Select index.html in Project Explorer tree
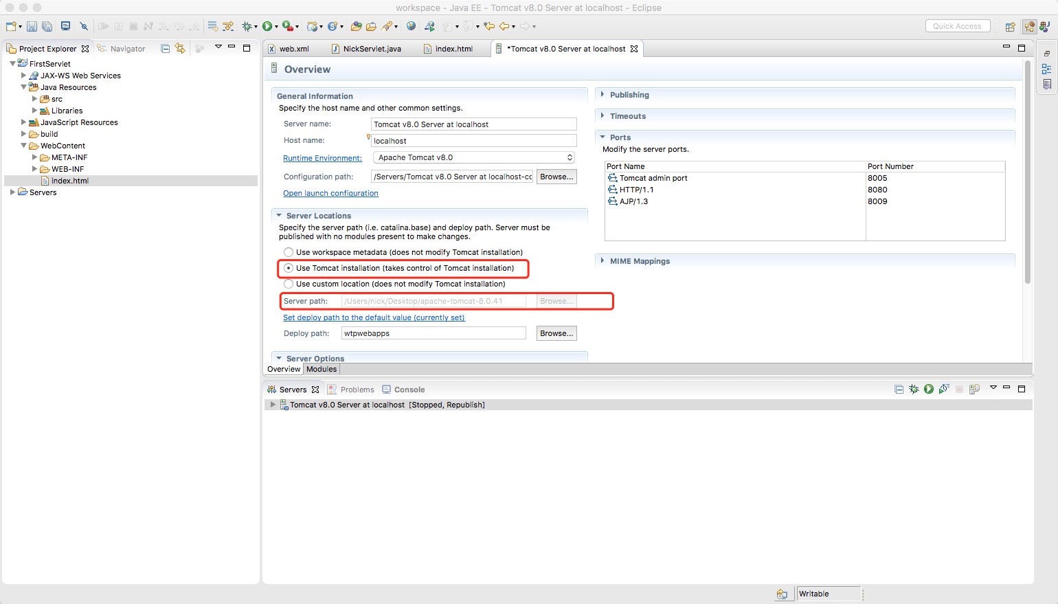 (131, 181)
